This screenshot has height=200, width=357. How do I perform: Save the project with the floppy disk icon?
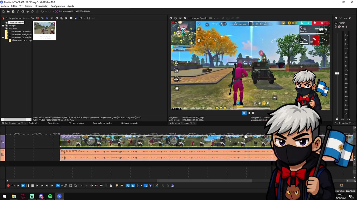click(13, 11)
